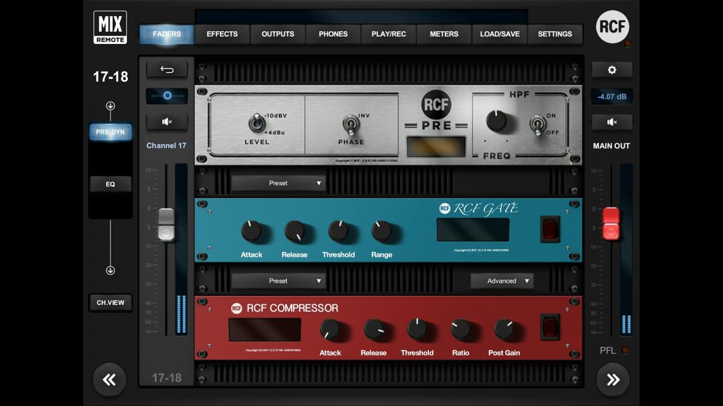Click the Channel 17 level meter
Viewport: 723px width, 406px height.
[x=181, y=249]
